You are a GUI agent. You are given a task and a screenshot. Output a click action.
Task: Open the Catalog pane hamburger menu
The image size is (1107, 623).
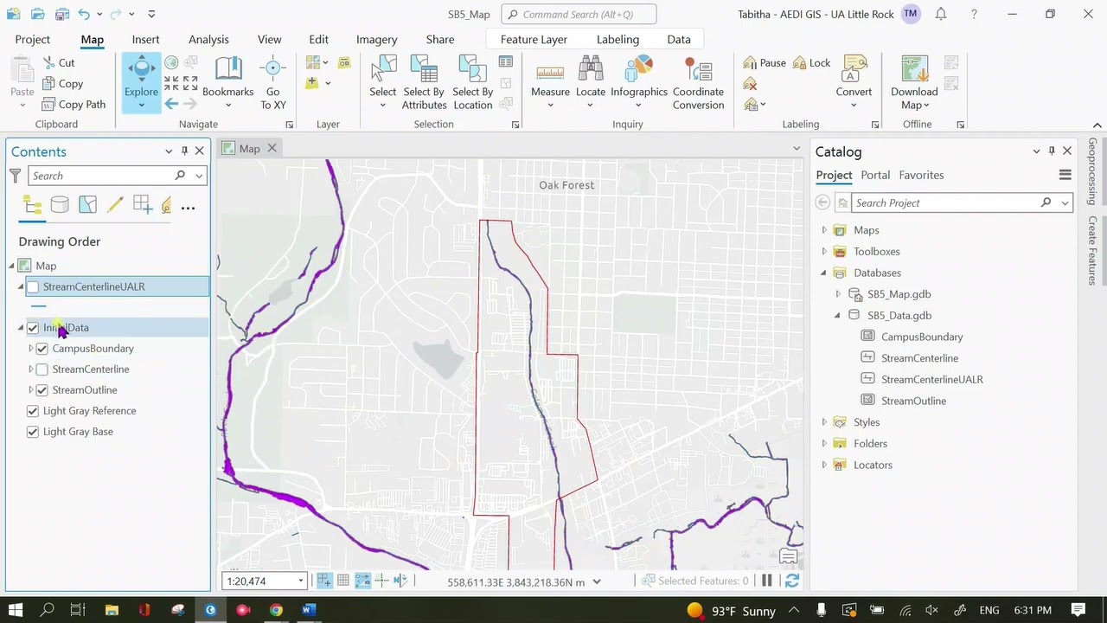point(1065,175)
